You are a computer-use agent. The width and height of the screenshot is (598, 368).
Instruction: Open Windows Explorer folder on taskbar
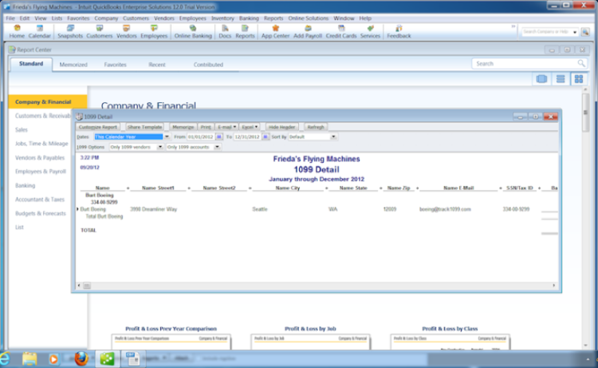[30, 359]
